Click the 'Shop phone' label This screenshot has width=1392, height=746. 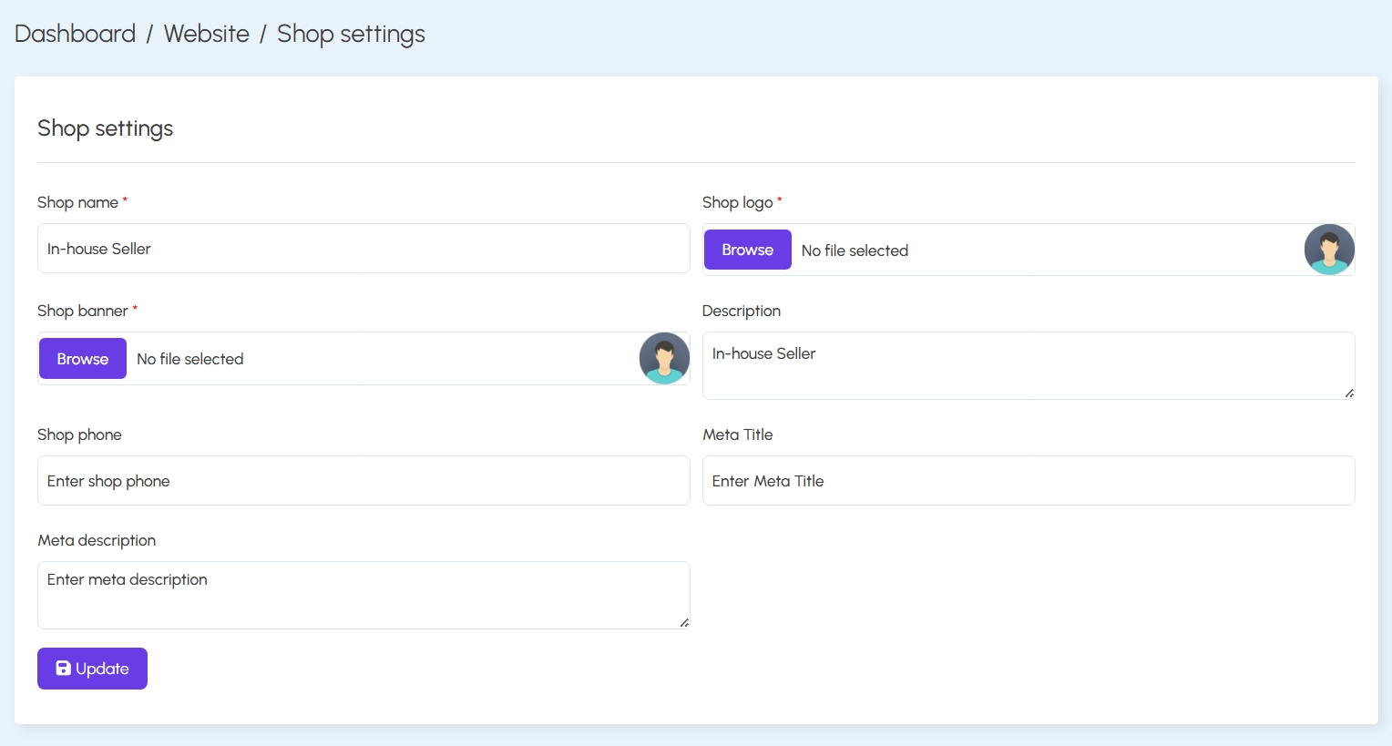(79, 434)
